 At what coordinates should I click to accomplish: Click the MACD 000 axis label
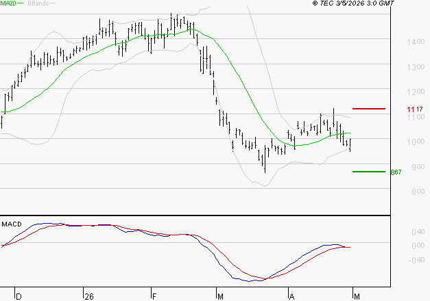tap(418, 246)
